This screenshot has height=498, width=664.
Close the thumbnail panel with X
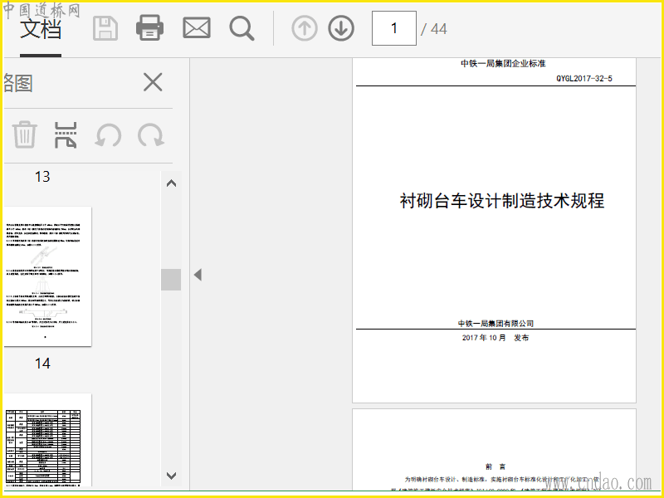[153, 82]
